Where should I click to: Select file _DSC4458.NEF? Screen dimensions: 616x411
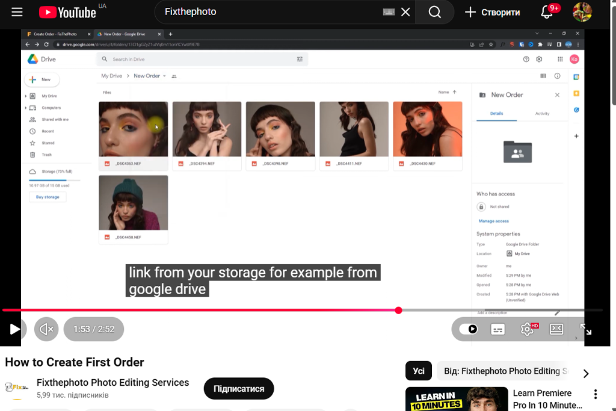pos(133,209)
